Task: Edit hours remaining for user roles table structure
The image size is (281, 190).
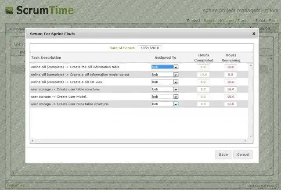Action: (x=231, y=104)
